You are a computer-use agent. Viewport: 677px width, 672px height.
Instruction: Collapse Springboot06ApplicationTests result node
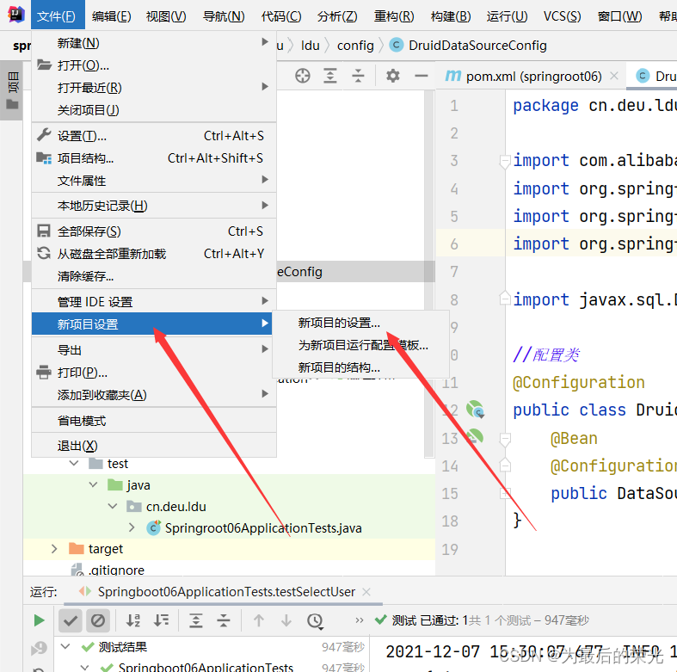tap(84, 667)
